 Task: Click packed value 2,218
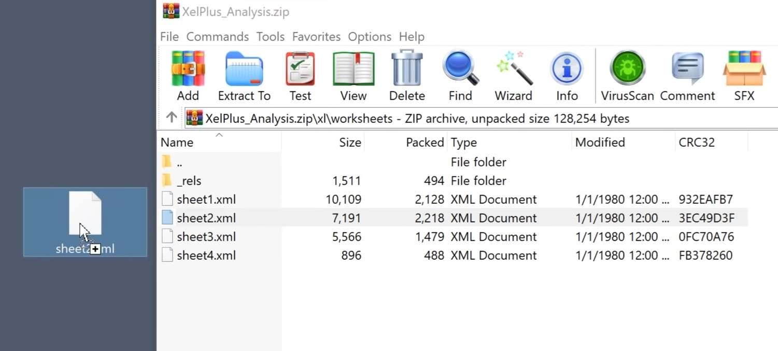point(430,218)
